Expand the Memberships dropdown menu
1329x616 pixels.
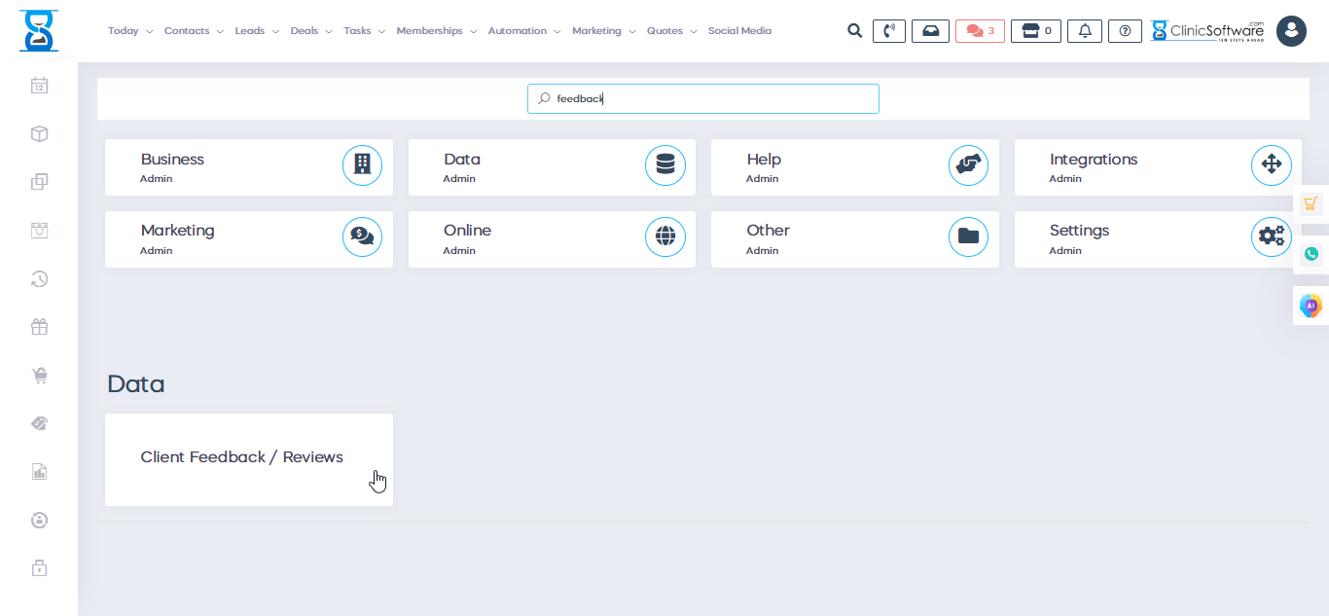tap(436, 31)
